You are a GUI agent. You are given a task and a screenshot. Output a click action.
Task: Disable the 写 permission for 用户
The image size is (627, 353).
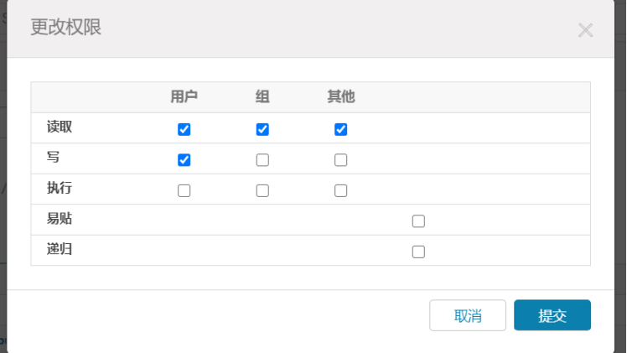[184, 160]
